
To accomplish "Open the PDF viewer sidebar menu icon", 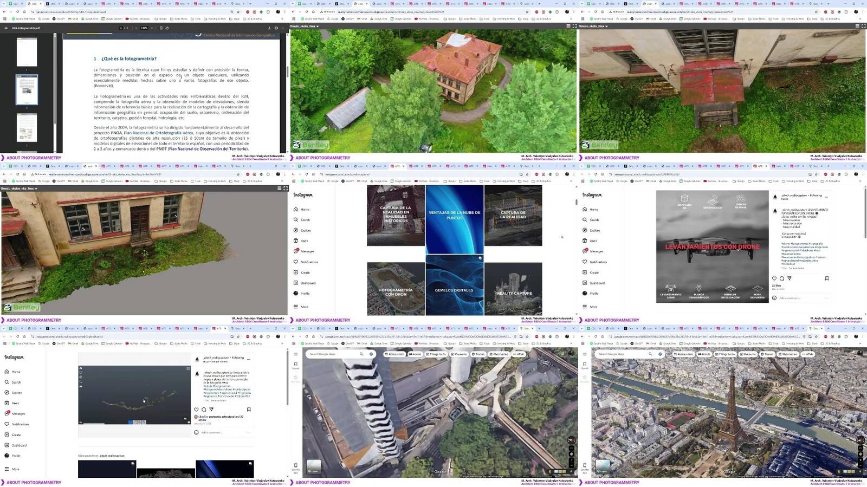I will [x=6, y=28].
